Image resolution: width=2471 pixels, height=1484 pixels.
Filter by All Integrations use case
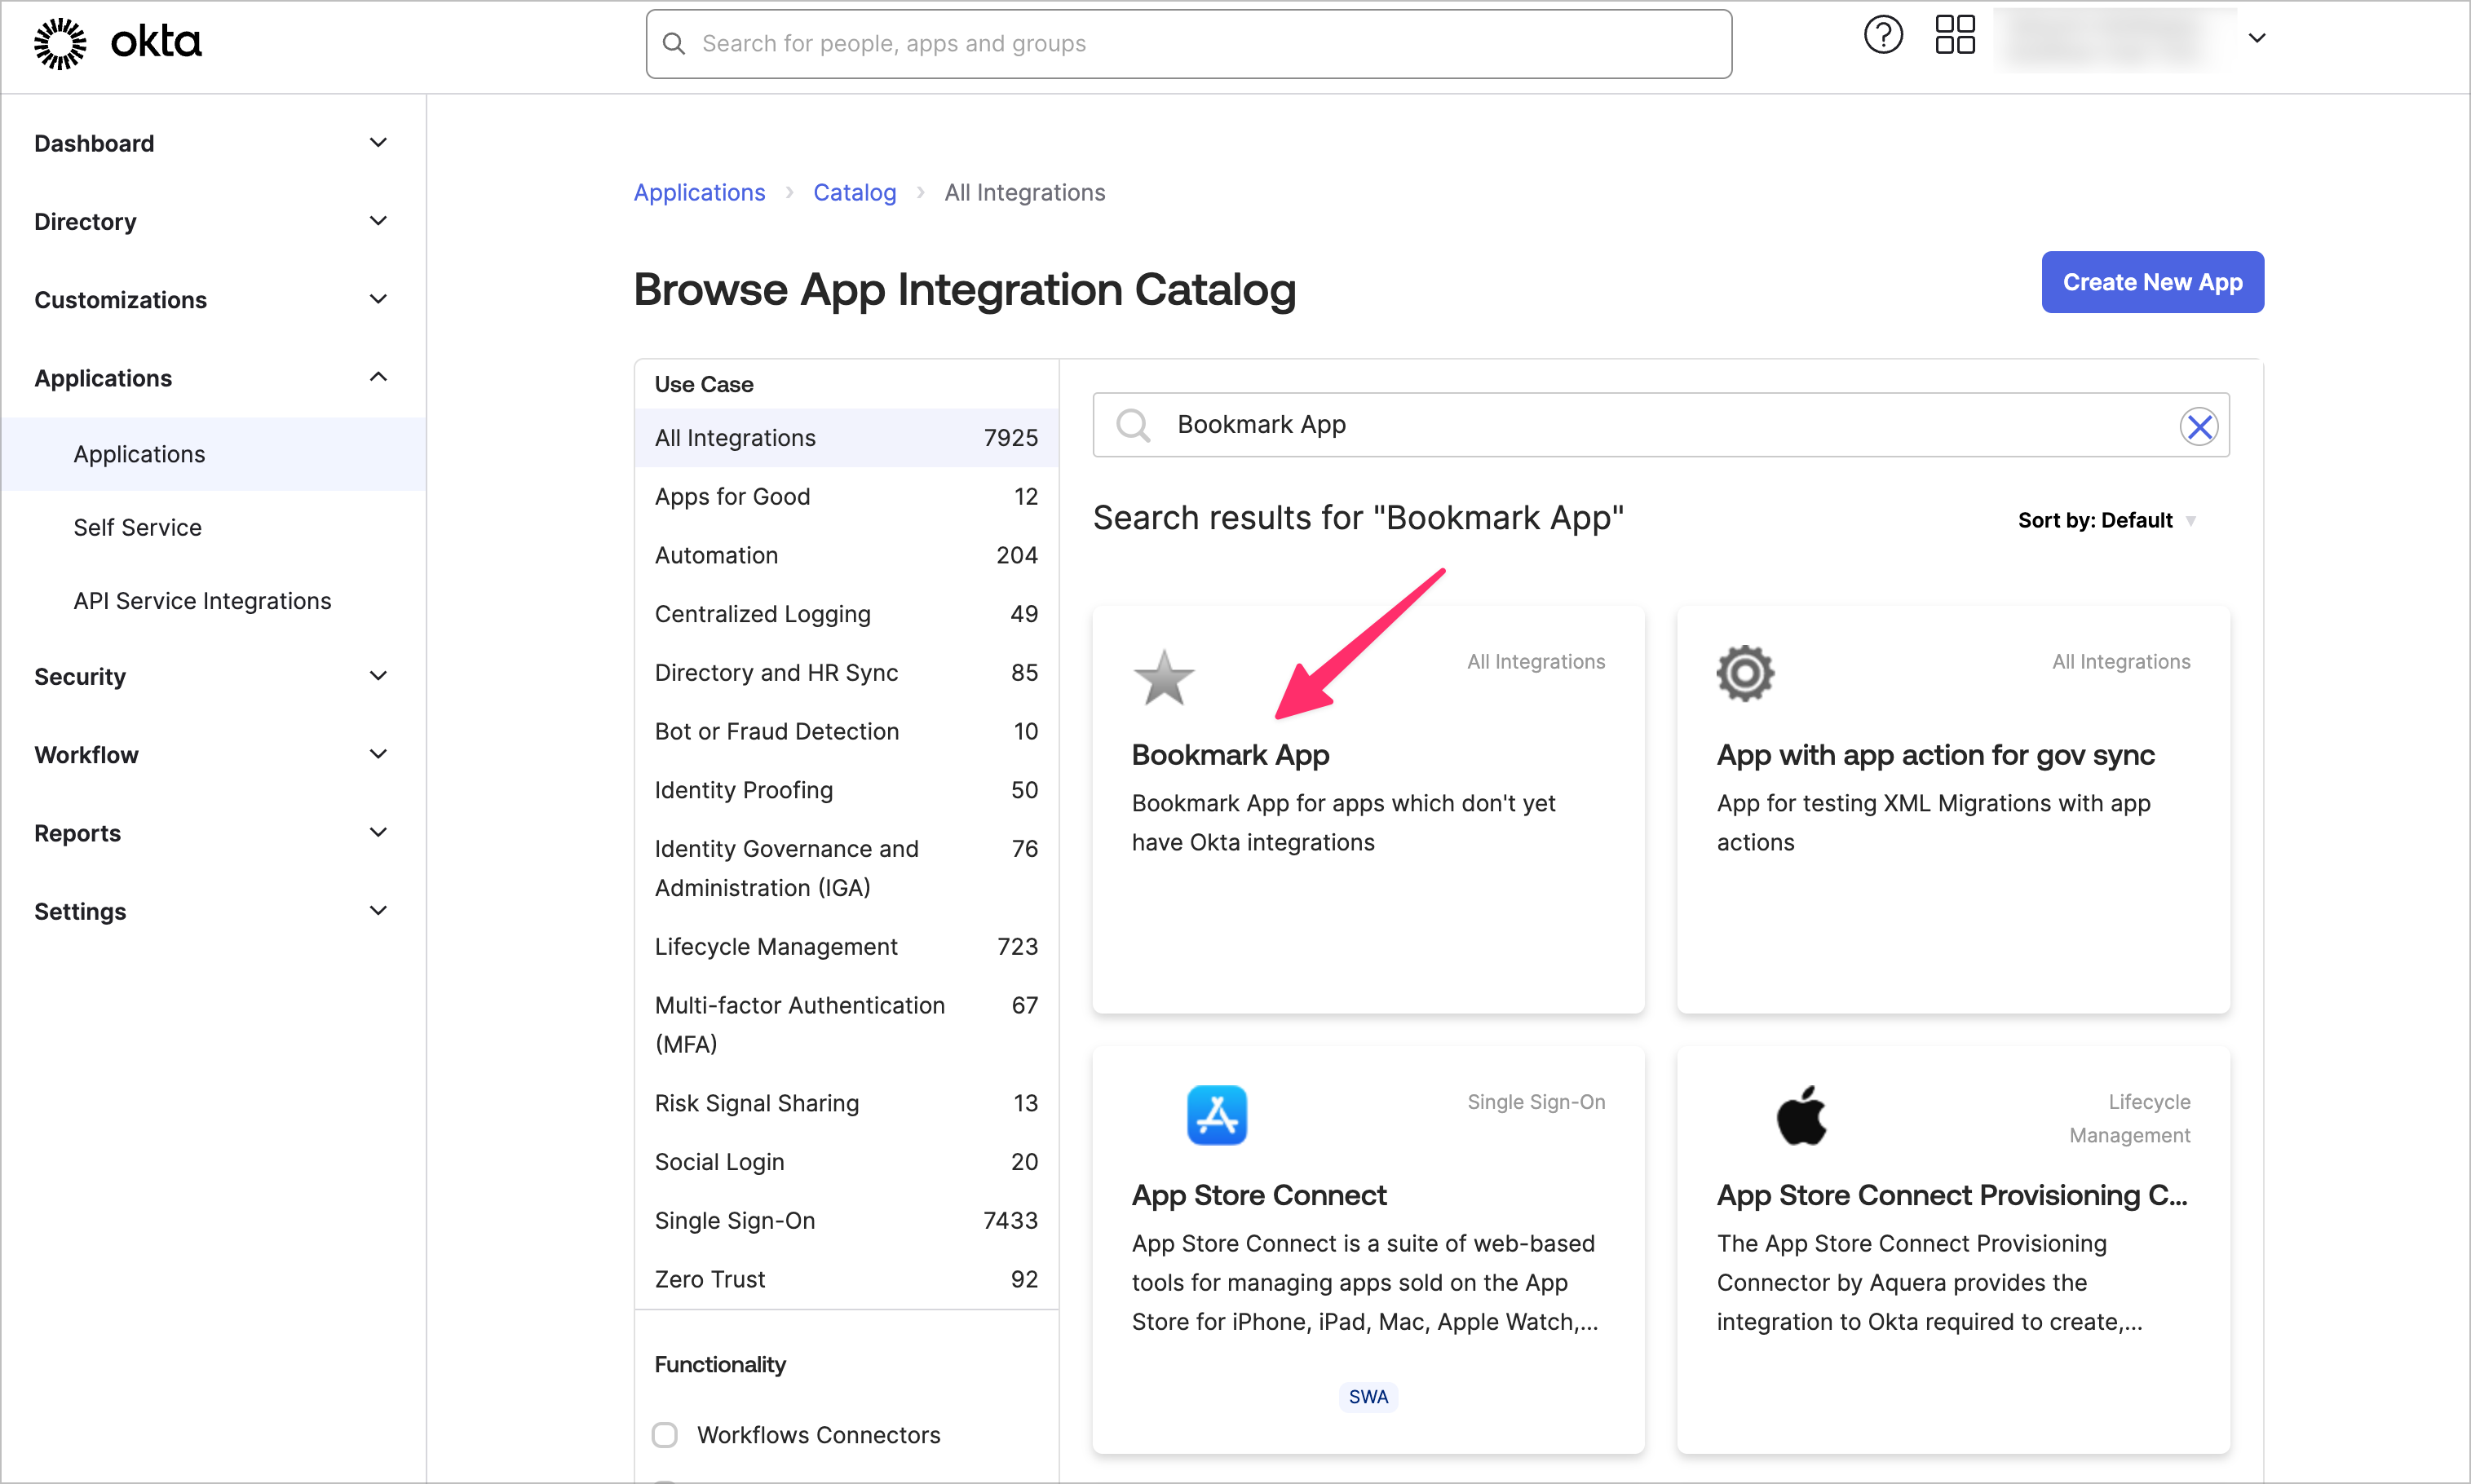[846, 438]
